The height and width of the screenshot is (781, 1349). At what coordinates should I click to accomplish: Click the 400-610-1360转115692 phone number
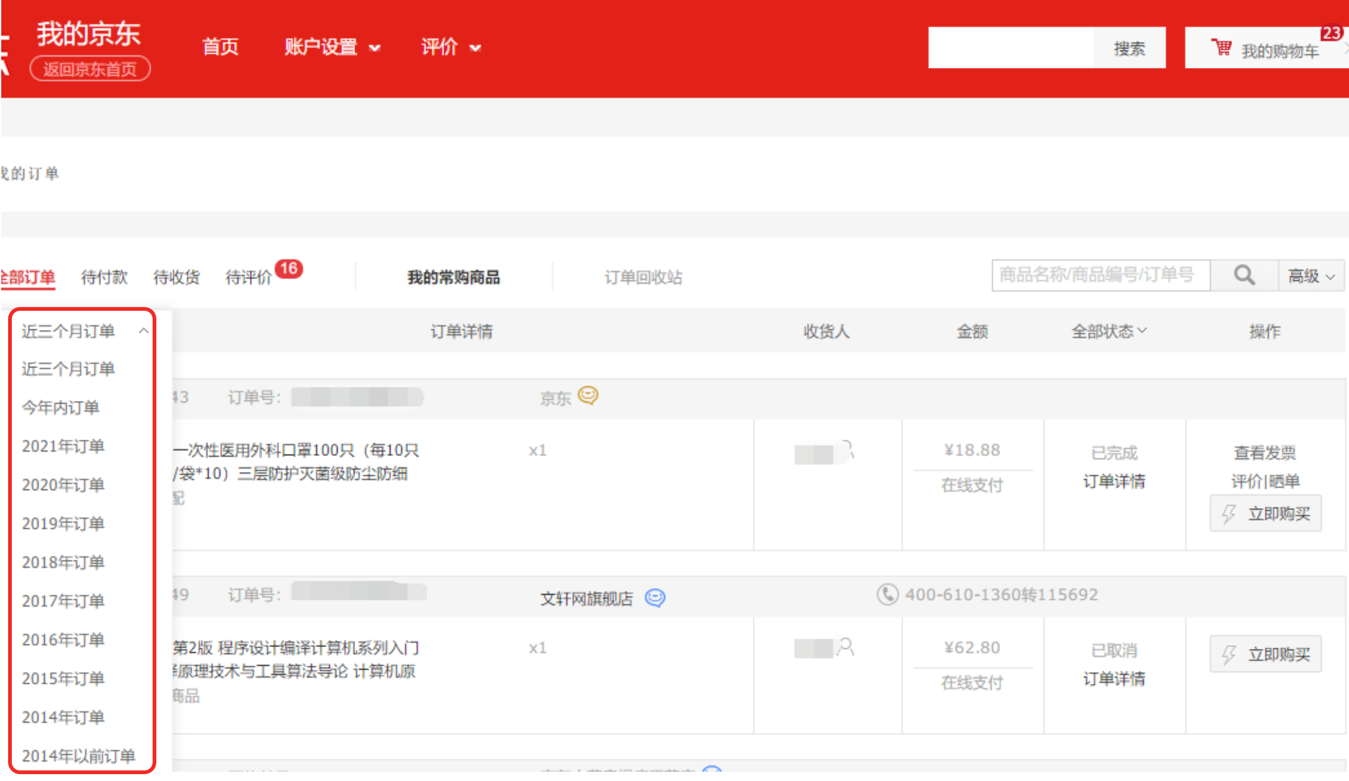click(1001, 594)
